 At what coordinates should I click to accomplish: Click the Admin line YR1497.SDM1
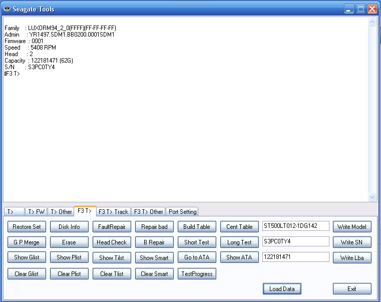click(x=60, y=35)
